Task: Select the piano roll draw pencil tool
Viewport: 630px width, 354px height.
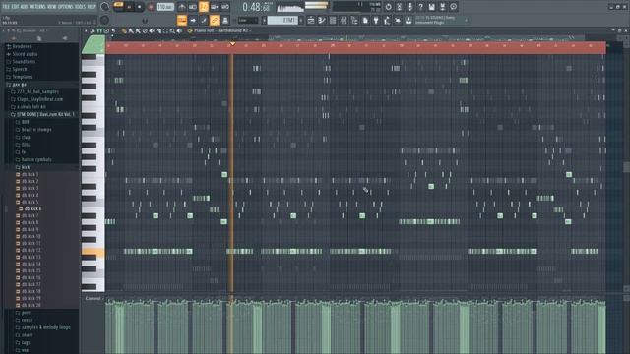Action: tap(124, 30)
